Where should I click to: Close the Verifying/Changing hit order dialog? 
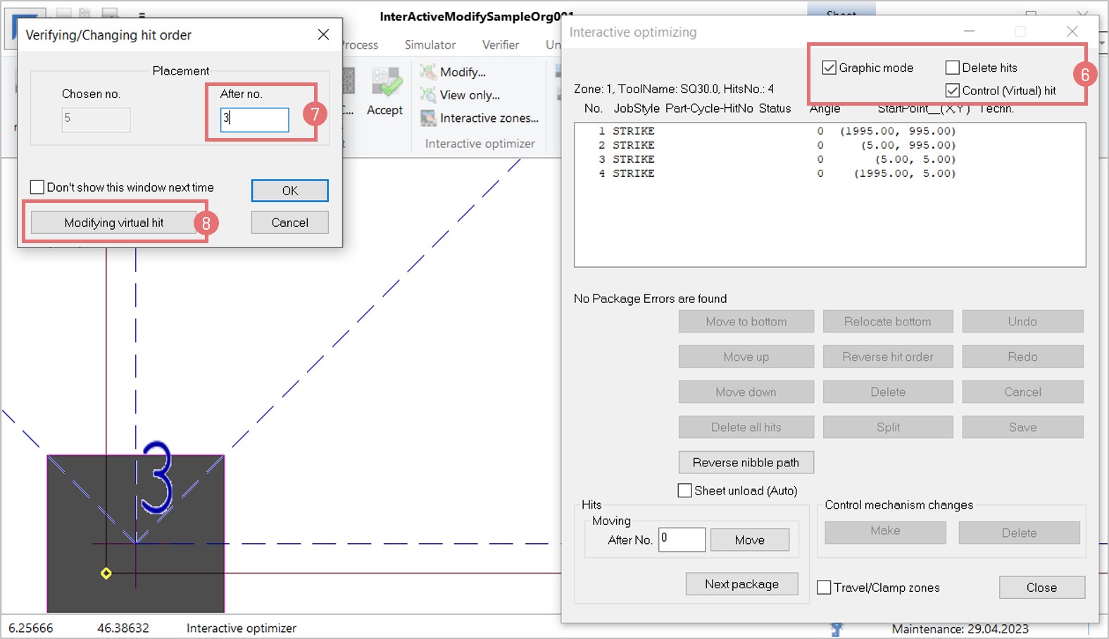323,35
